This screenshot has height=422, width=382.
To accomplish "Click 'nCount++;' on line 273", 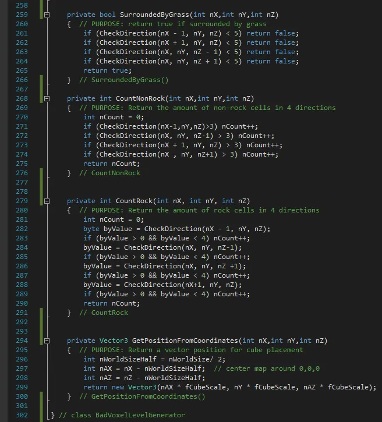I will click(x=264, y=145).
